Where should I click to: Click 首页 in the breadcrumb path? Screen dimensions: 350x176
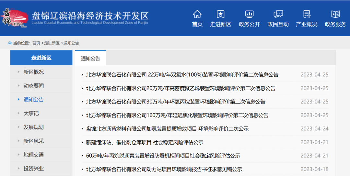pos(36,43)
